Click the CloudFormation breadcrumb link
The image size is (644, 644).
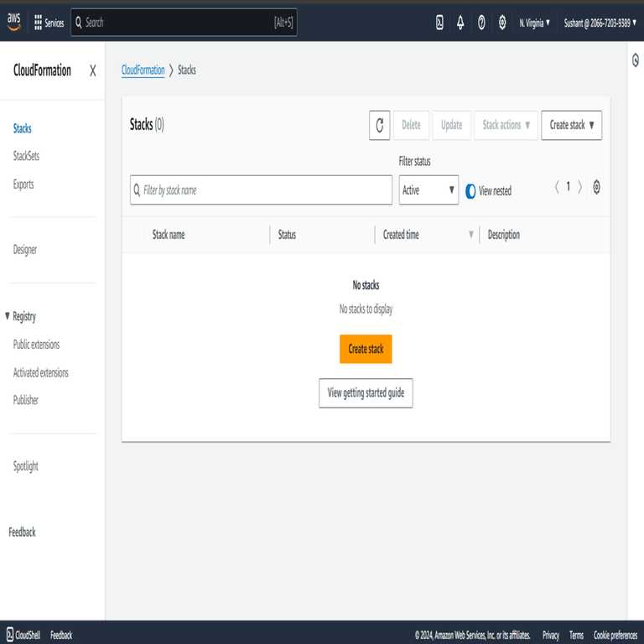coord(143,70)
